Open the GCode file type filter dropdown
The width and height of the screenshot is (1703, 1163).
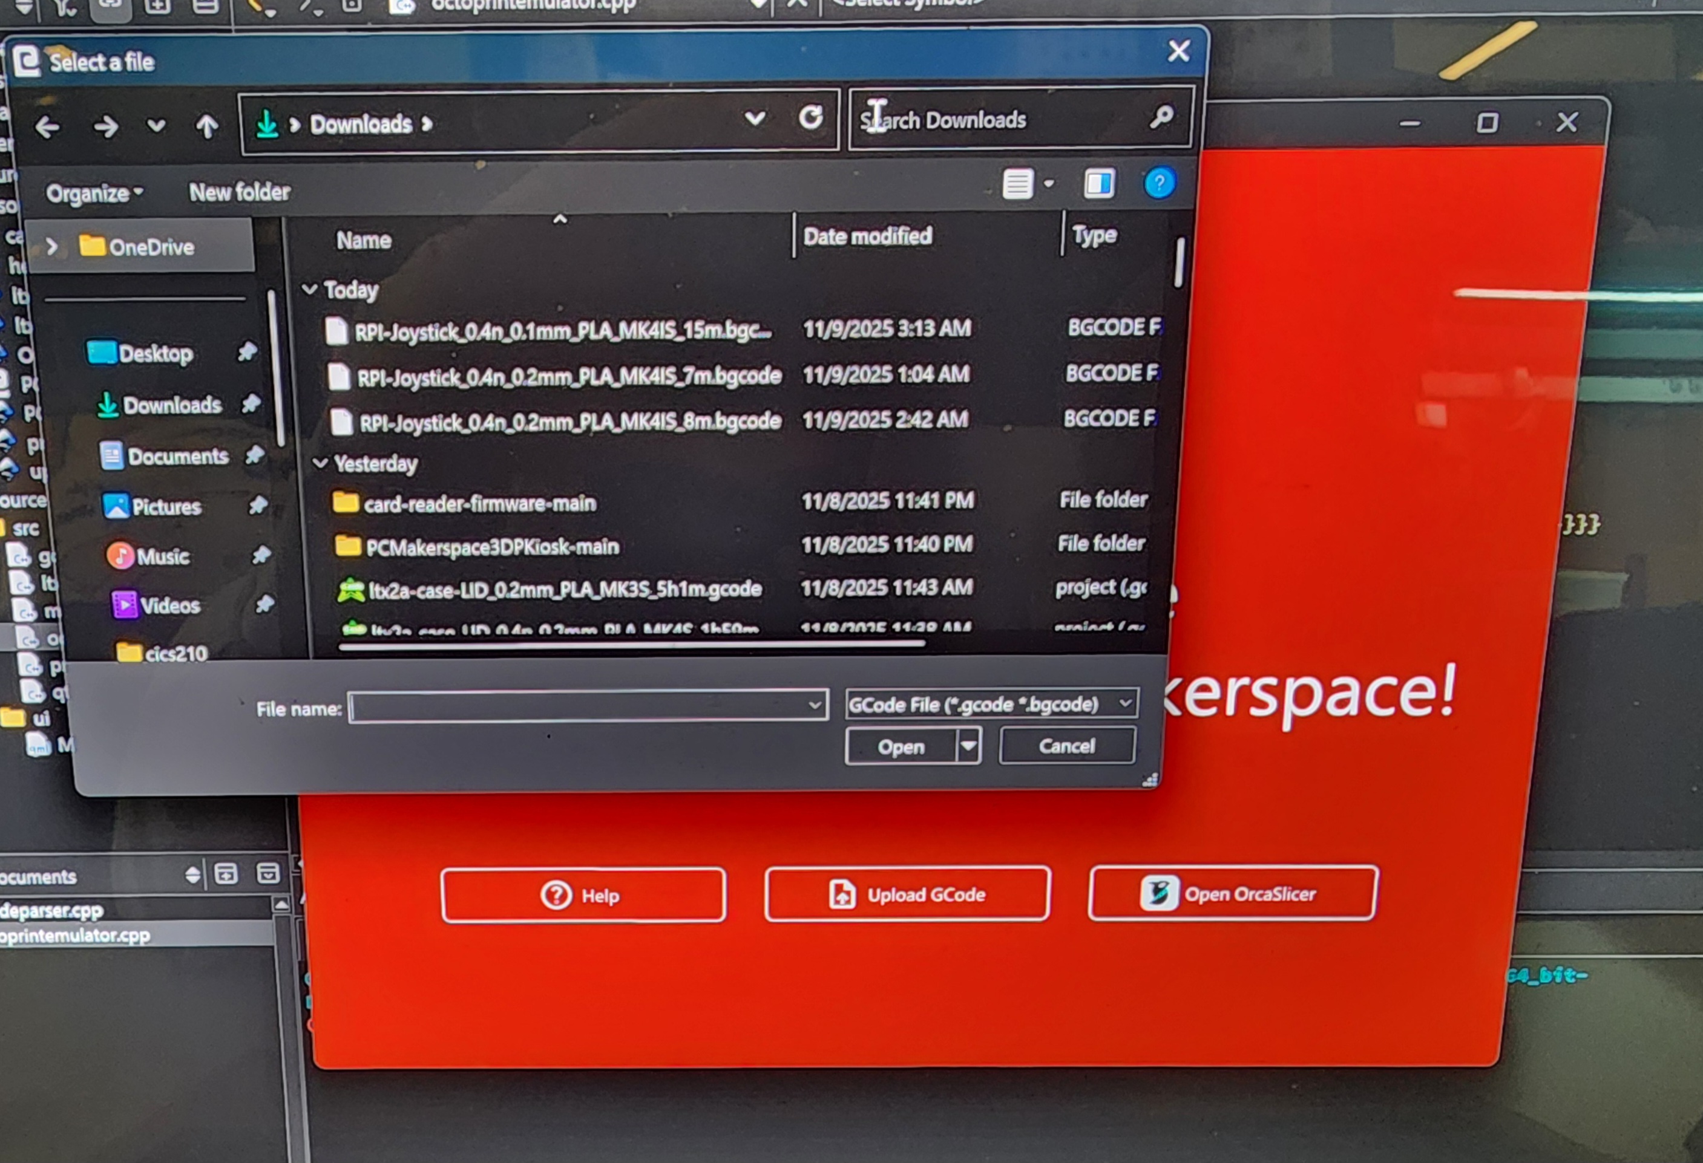[x=991, y=705]
